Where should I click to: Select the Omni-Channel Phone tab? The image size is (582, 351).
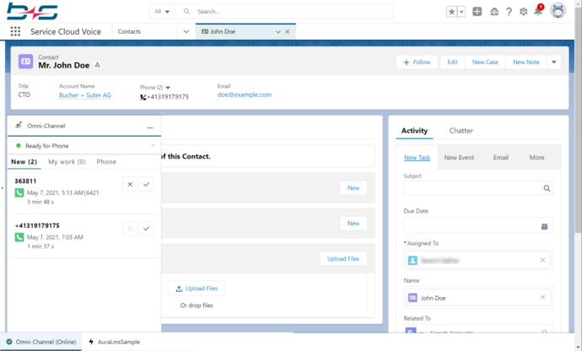106,161
